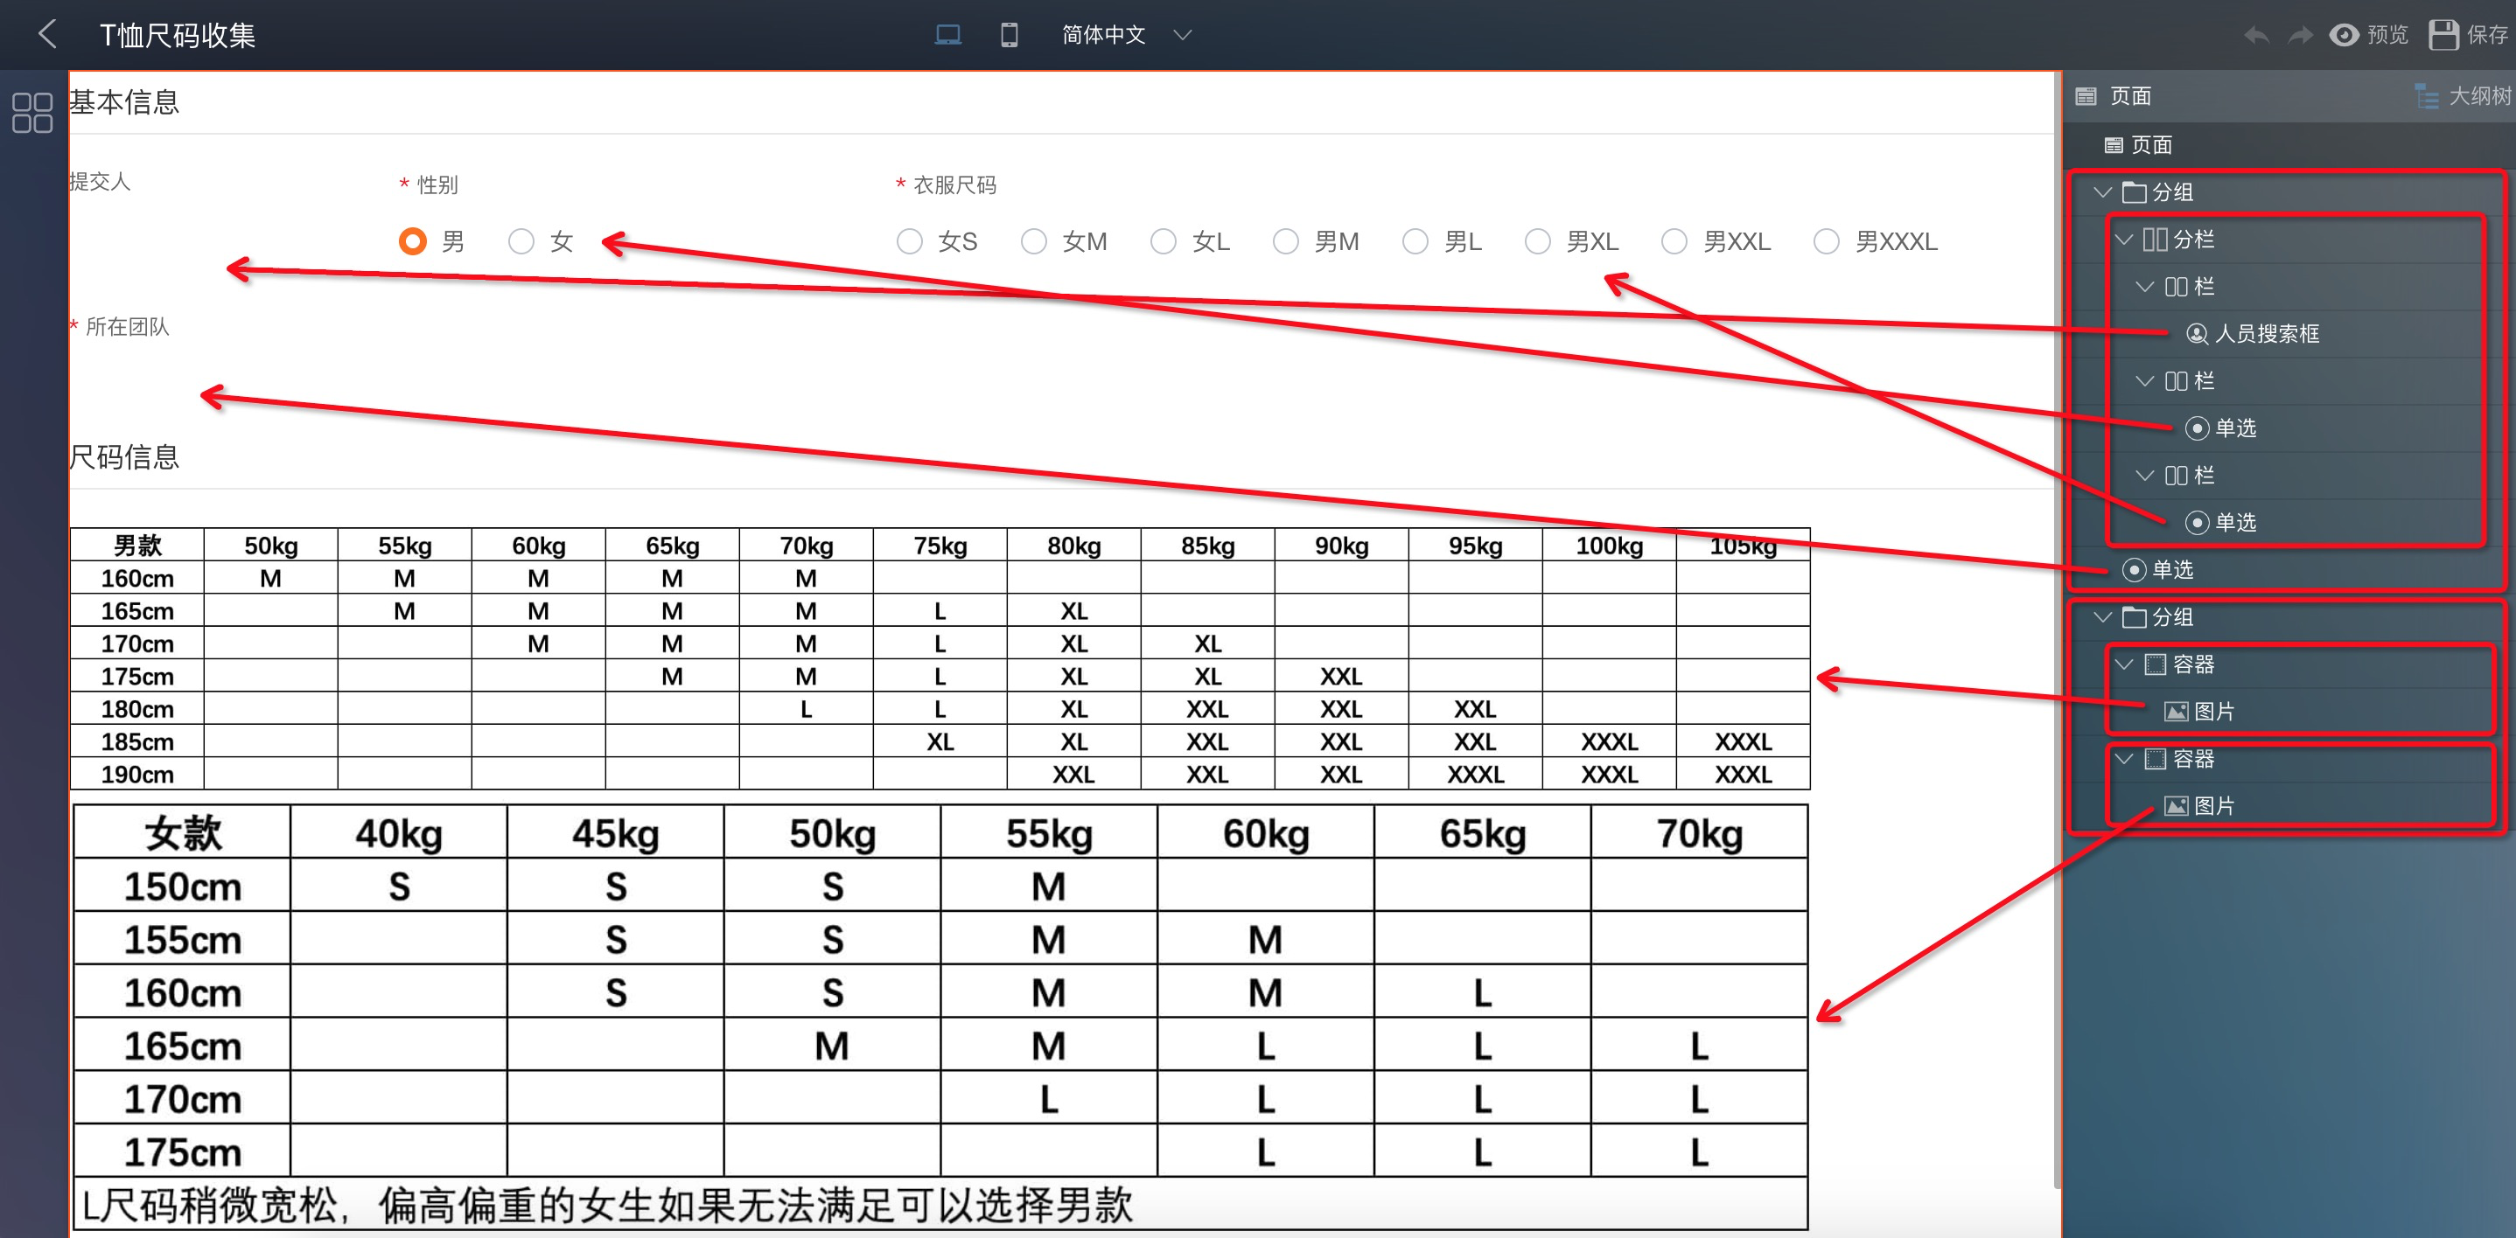The width and height of the screenshot is (2516, 1238).
Task: Open the 简体中文 language dropdown
Action: [1125, 35]
